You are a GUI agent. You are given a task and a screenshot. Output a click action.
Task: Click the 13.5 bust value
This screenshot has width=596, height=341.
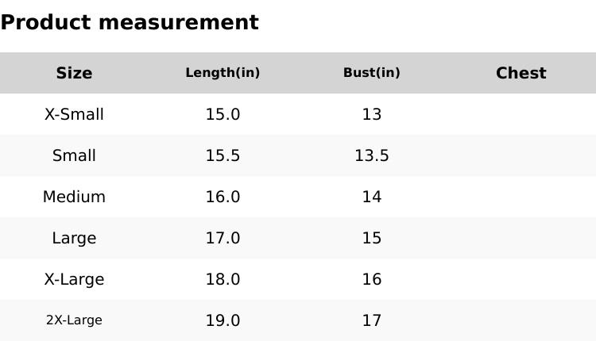pyautogui.click(x=371, y=155)
